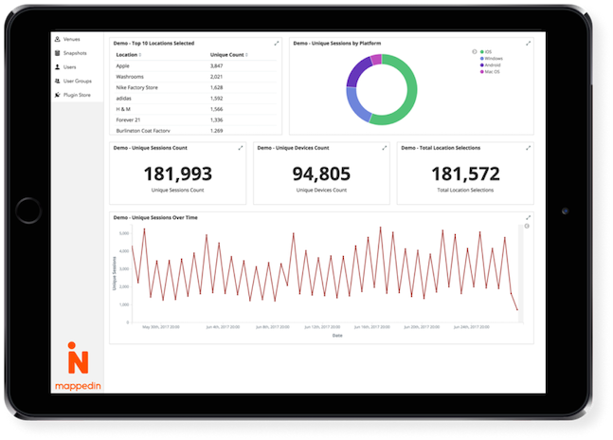Open the User Groups icon
Image resolution: width=613 pixels, height=440 pixels.
(58, 81)
